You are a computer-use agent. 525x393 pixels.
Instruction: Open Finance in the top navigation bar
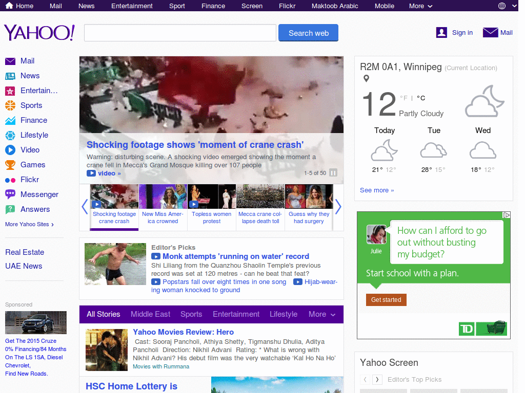coord(213,6)
